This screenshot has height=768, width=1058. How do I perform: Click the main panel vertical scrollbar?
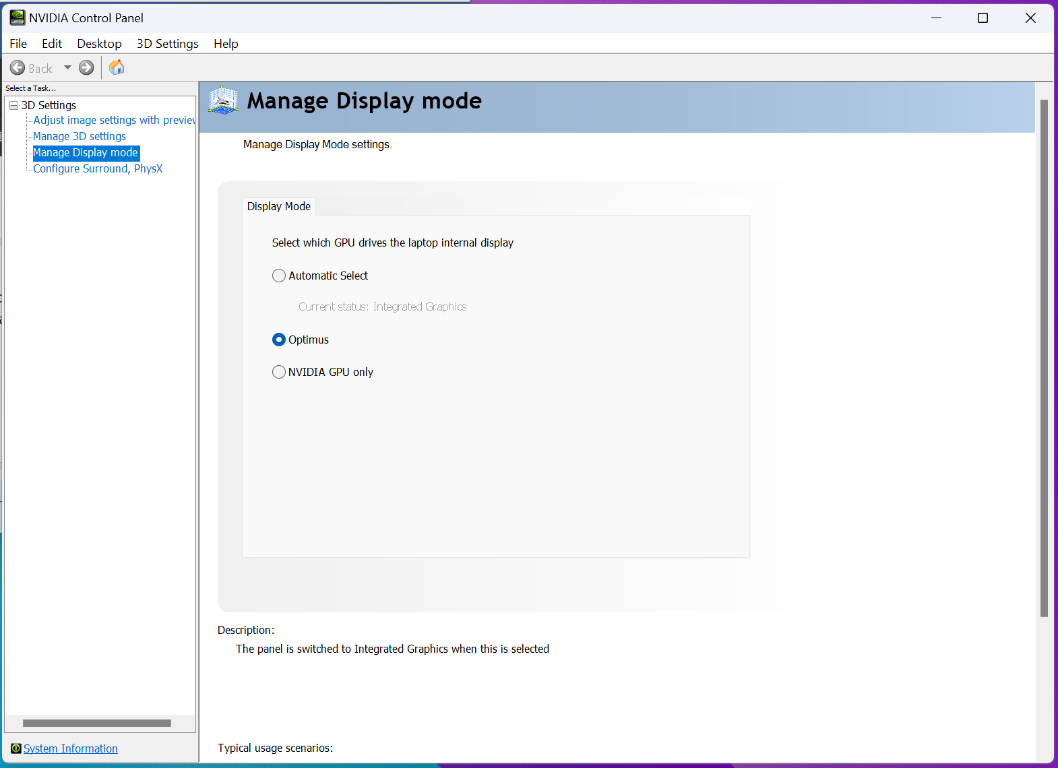tap(1044, 358)
